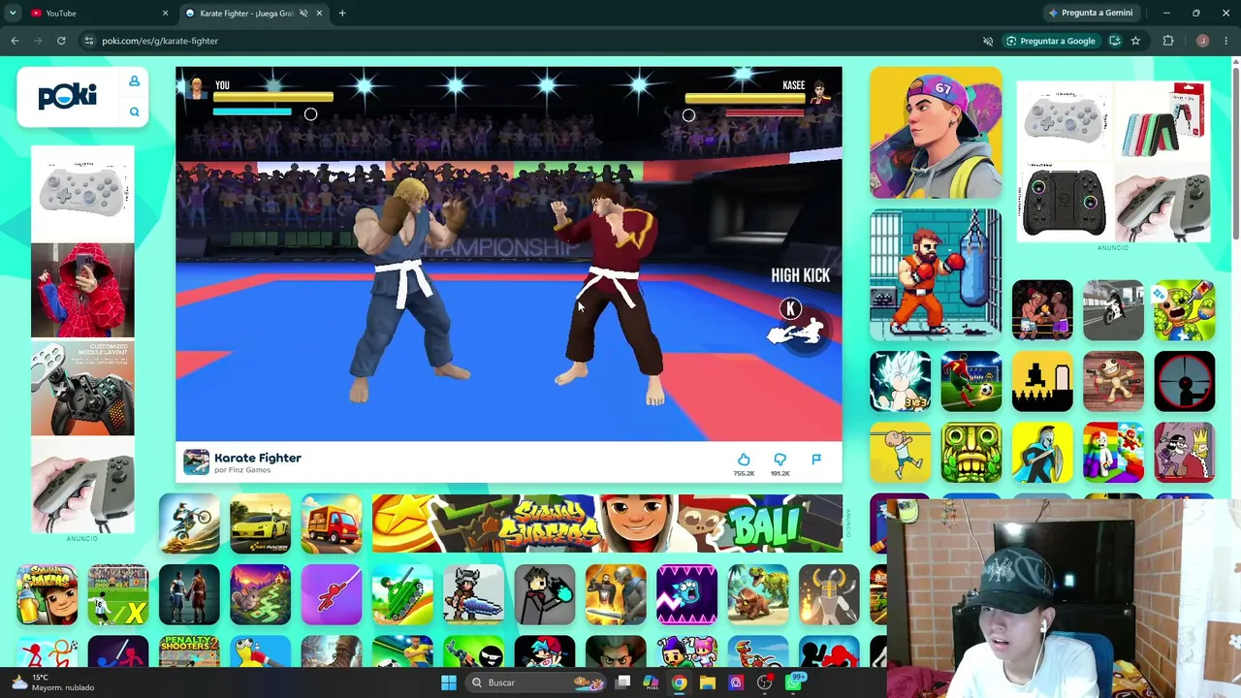Open the white-haired anime fighter game

[901, 382]
